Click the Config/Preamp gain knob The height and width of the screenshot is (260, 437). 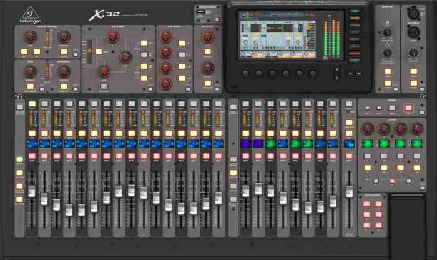30,37
